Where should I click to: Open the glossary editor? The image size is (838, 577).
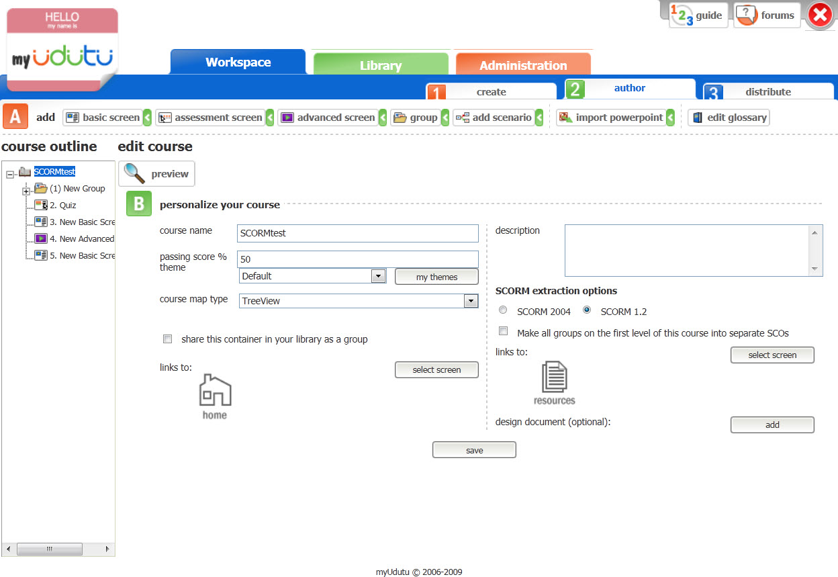tap(729, 117)
